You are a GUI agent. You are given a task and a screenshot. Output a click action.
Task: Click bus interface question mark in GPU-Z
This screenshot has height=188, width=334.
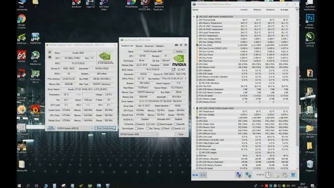click(186, 79)
